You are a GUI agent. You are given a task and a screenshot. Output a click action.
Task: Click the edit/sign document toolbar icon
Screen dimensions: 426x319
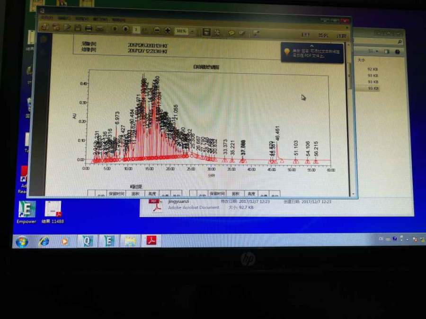click(67, 27)
